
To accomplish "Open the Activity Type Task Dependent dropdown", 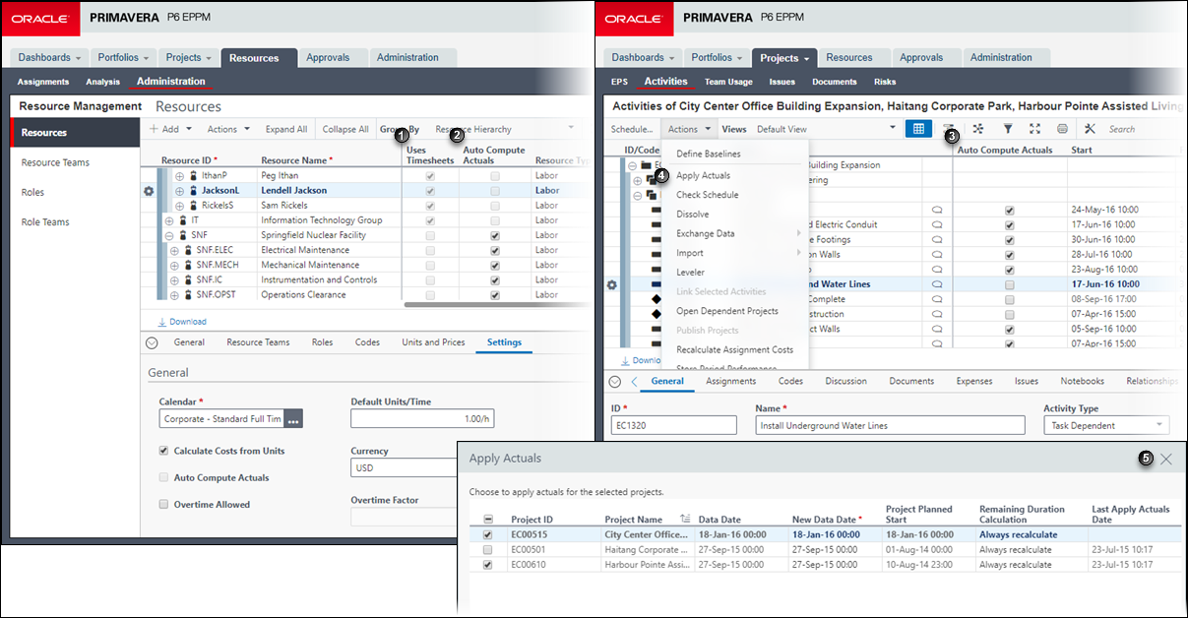I will [1106, 425].
